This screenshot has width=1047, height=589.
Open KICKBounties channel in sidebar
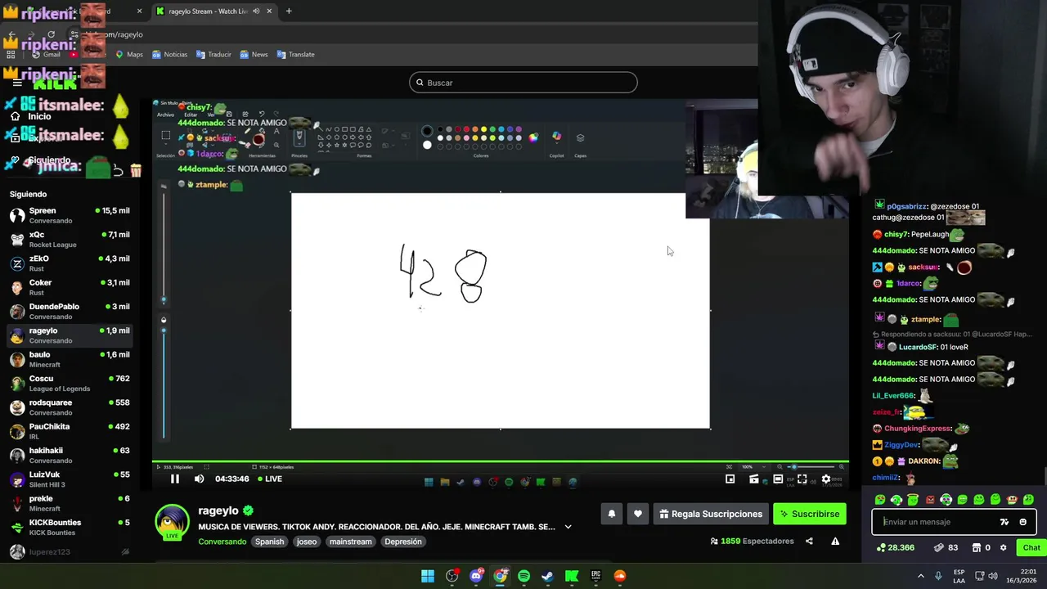point(70,527)
